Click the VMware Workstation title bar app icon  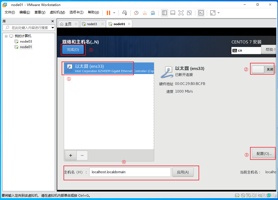(5, 5)
